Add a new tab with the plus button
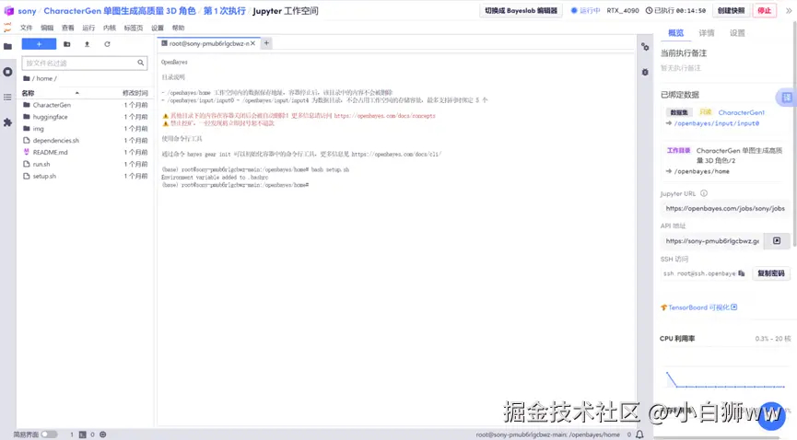Screen dimensions: 797x440 (x=266, y=43)
